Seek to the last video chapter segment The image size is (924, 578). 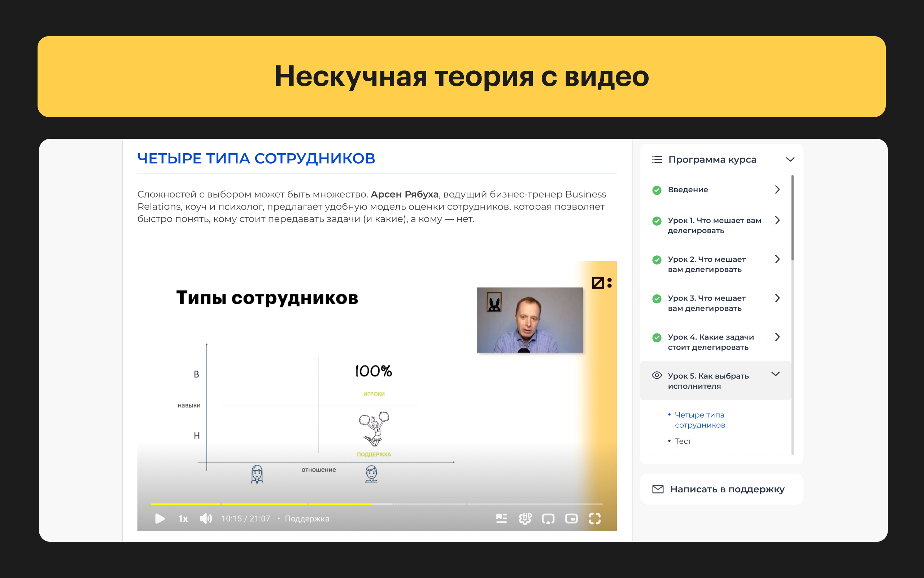coord(535,504)
